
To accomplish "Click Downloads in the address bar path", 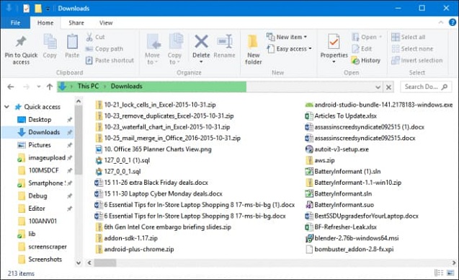I will 127,86.
